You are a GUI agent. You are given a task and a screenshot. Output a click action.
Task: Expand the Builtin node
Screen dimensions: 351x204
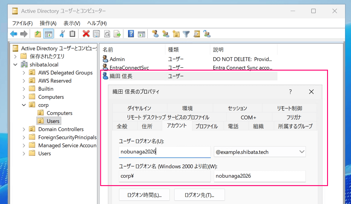point(24,89)
